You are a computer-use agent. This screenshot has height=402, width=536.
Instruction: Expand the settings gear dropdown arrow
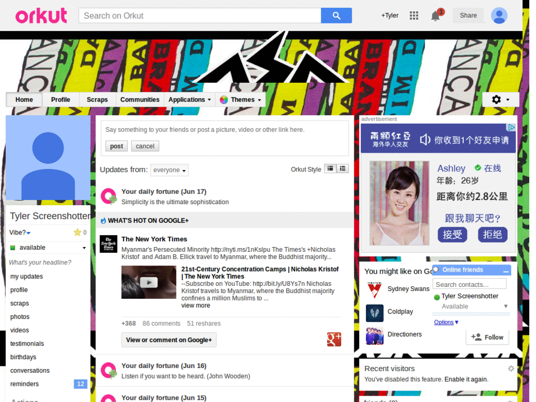508,100
